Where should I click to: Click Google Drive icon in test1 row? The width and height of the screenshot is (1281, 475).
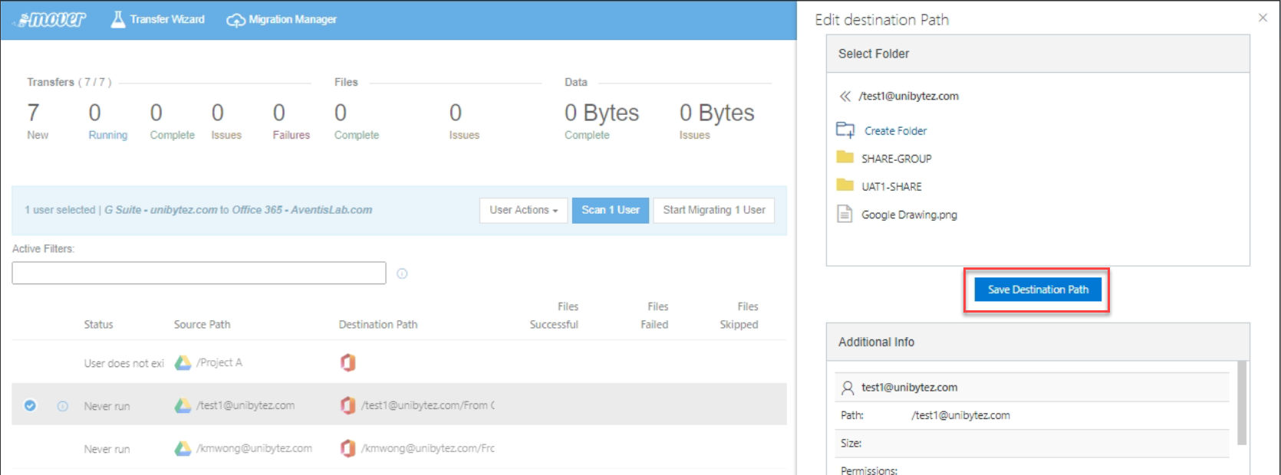[x=183, y=405]
